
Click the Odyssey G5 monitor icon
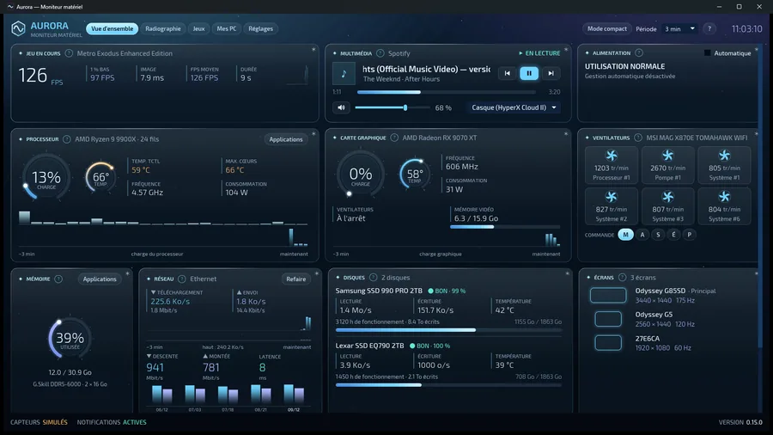(x=608, y=319)
